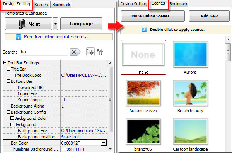The image size is (232, 153).
Task: Open the Scenes tab in left panel
Action: 41,5
